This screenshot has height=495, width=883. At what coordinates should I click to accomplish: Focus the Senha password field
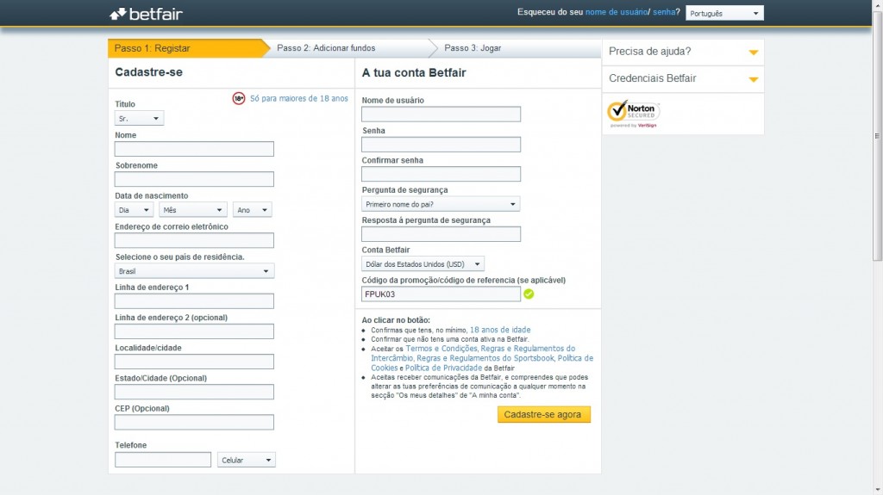click(x=441, y=145)
